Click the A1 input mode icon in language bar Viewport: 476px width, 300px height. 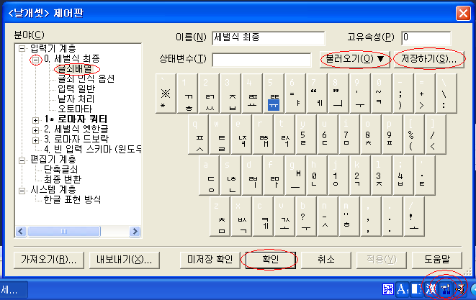(x=403, y=289)
